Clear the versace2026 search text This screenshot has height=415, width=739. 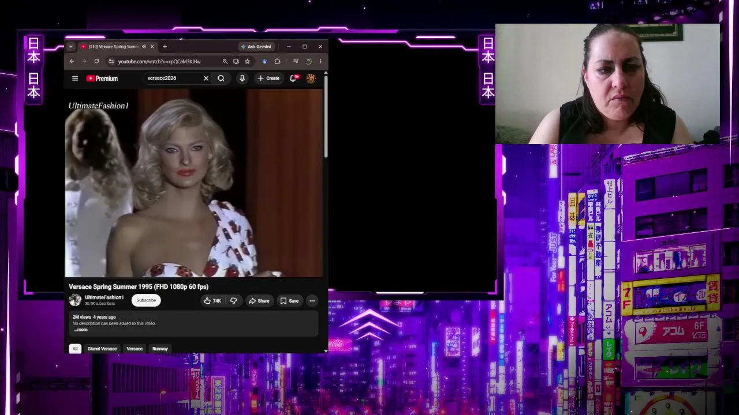tap(206, 78)
